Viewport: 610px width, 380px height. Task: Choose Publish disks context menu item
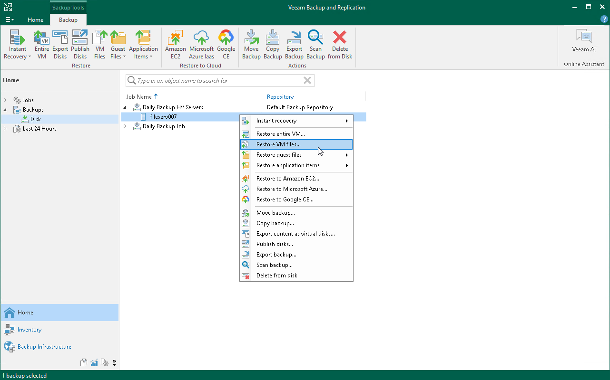click(296, 244)
